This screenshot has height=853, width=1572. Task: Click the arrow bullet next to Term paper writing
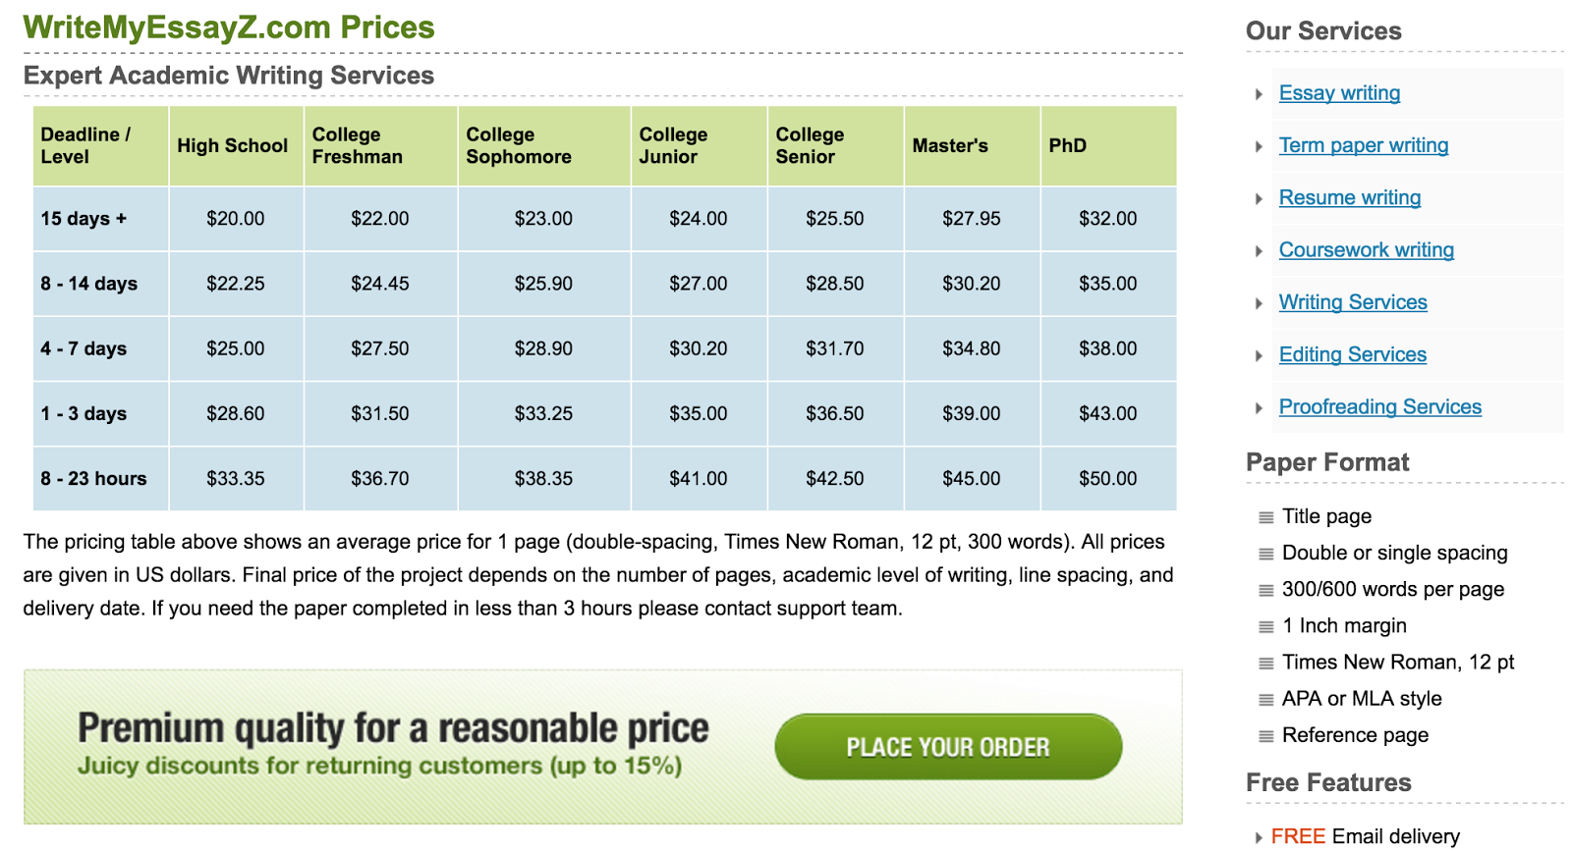pos(1259,146)
